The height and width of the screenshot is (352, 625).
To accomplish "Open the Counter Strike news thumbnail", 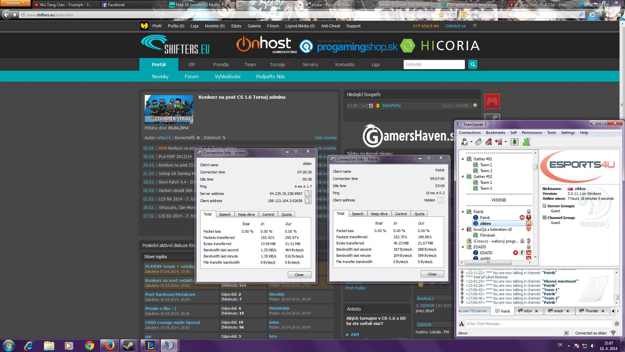I will click(x=169, y=110).
